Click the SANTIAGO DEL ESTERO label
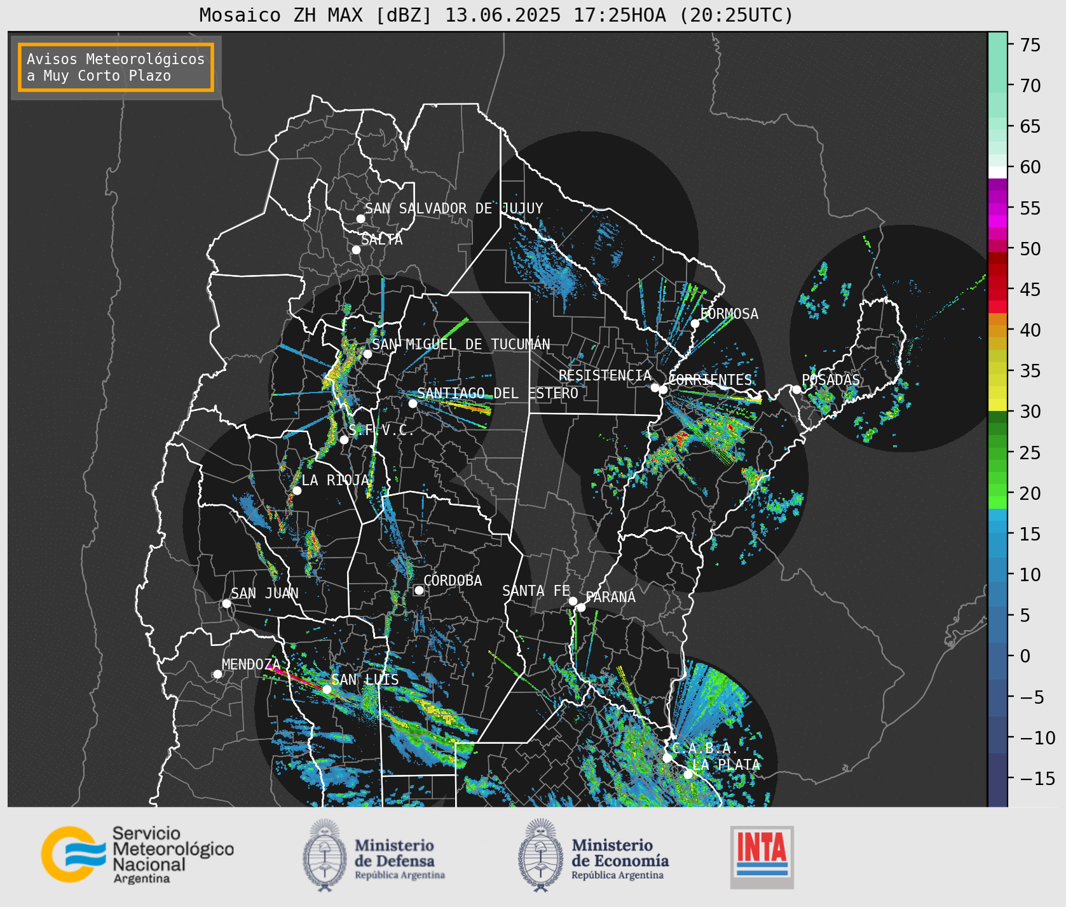This screenshot has width=1066, height=907. click(498, 393)
